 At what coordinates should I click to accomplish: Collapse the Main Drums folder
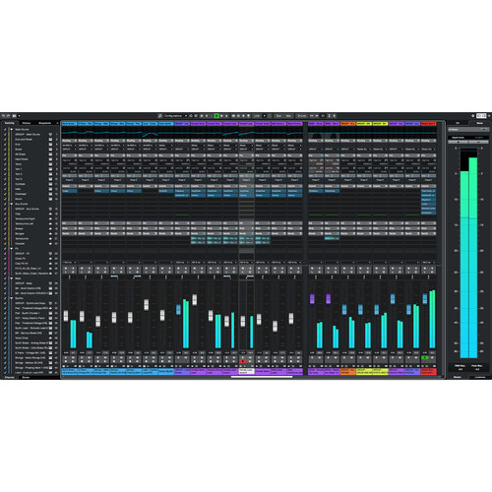point(12,130)
